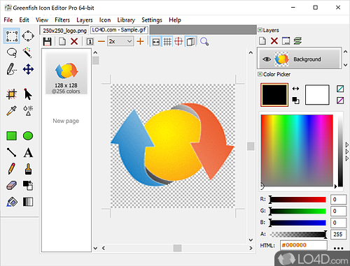Viewport: 350px width, 266px height.
Task: Collapse the Color Picker panel
Action: 260,74
